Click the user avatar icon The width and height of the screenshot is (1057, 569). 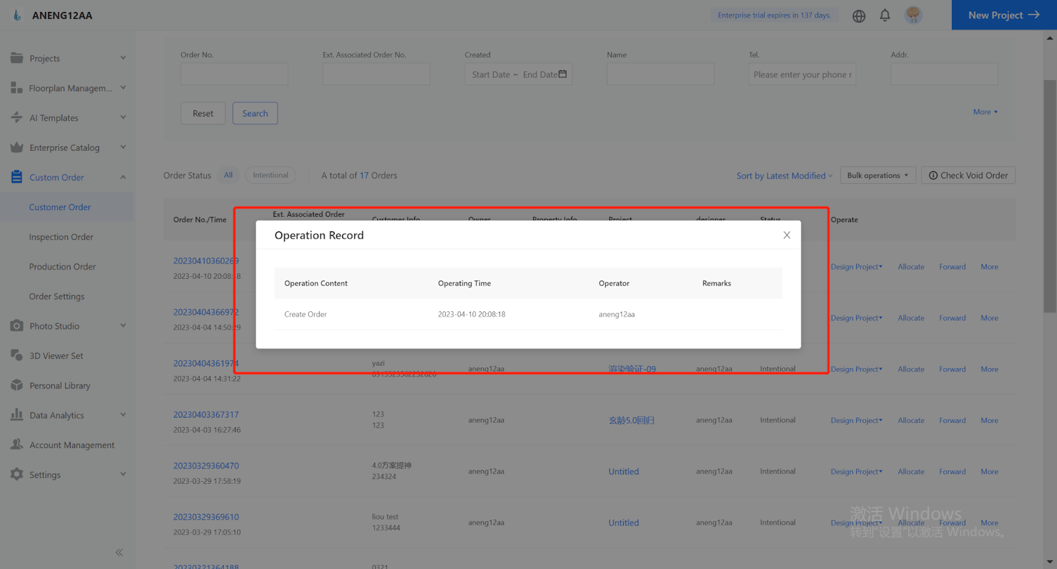913,15
